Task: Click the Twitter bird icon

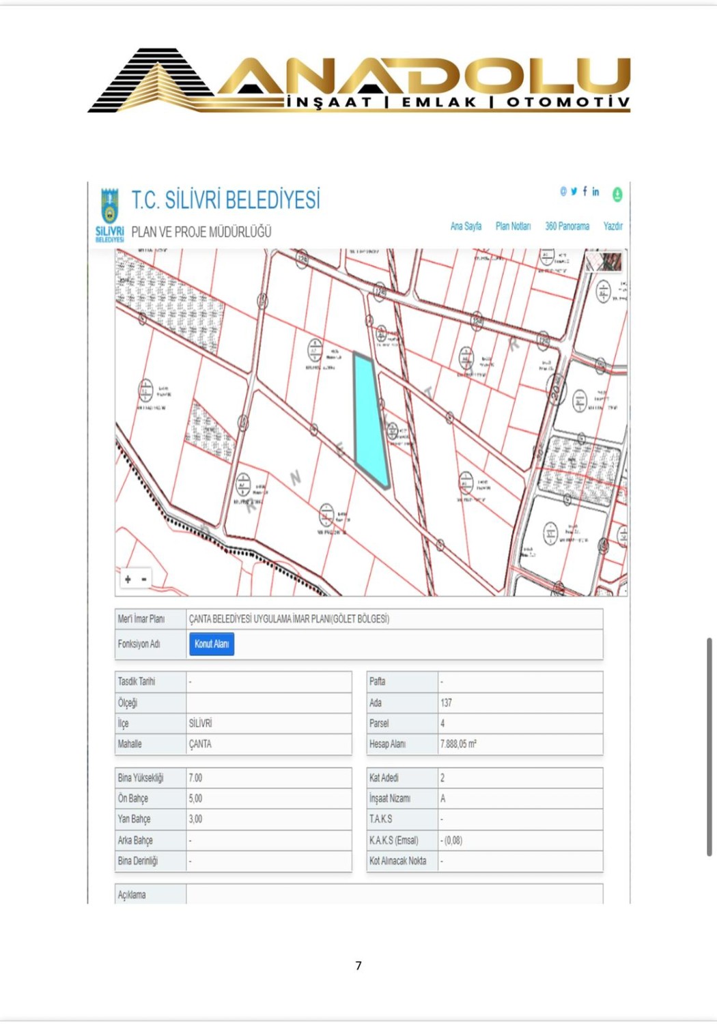Action: (574, 192)
